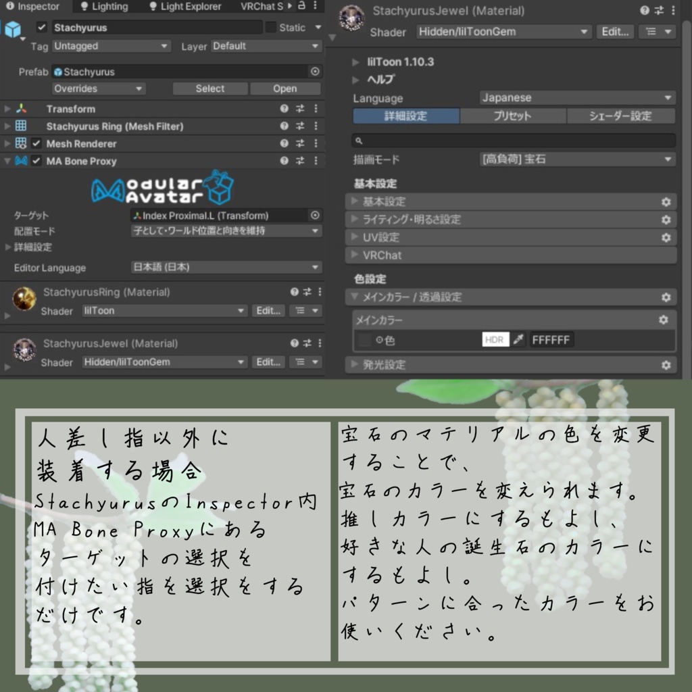Switch to the Light Explorer tab
Viewport: 692px width, 692px height.
pos(185,6)
